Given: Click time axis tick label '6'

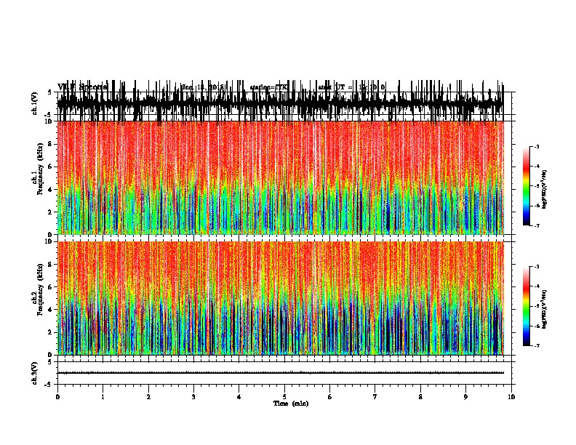Looking at the screenshot, I should point(330,397).
